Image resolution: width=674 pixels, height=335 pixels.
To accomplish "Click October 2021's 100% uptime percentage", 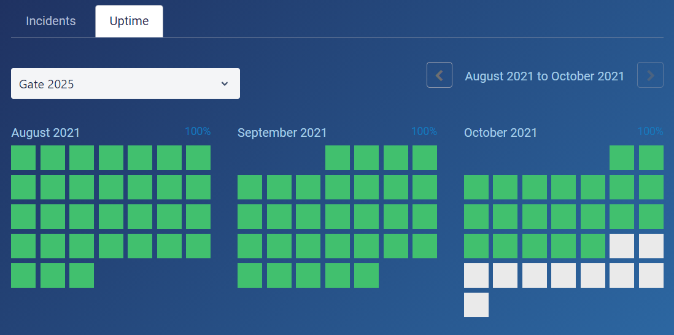I will [x=650, y=131].
